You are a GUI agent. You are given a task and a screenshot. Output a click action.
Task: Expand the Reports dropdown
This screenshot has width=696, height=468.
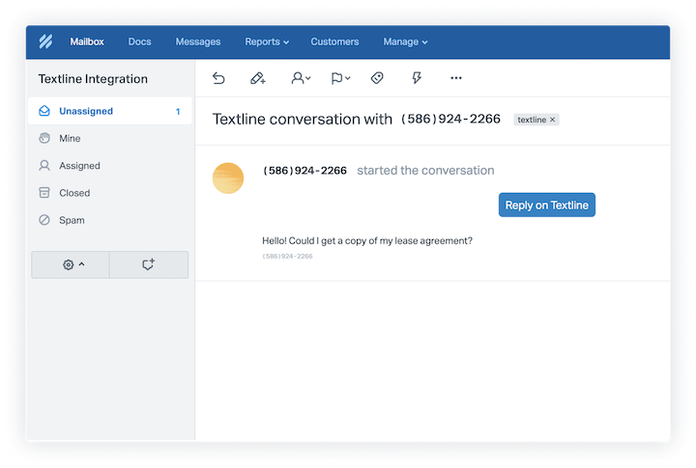(267, 41)
